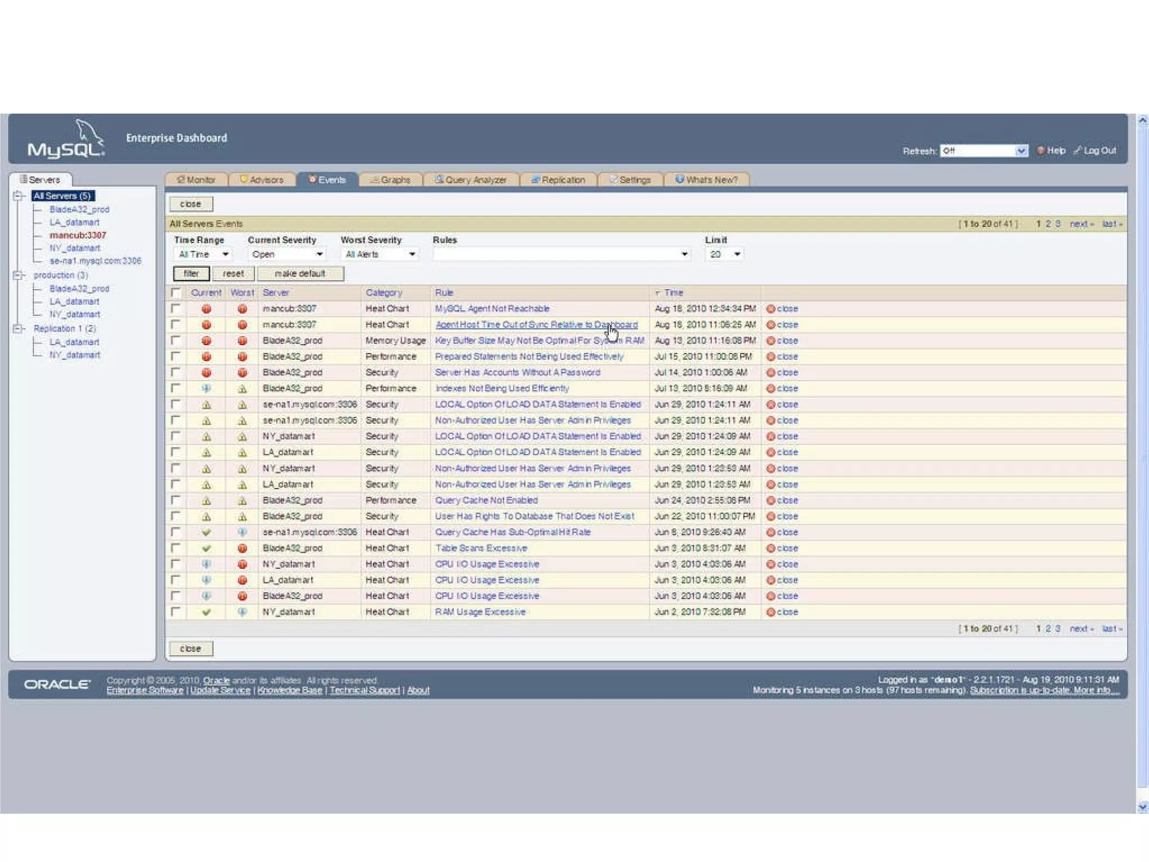1149x862 pixels.
Task: Toggle the select-all checkbox in table header
Action: tap(176, 292)
